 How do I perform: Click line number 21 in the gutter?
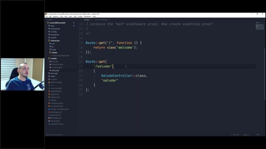pos(81,62)
